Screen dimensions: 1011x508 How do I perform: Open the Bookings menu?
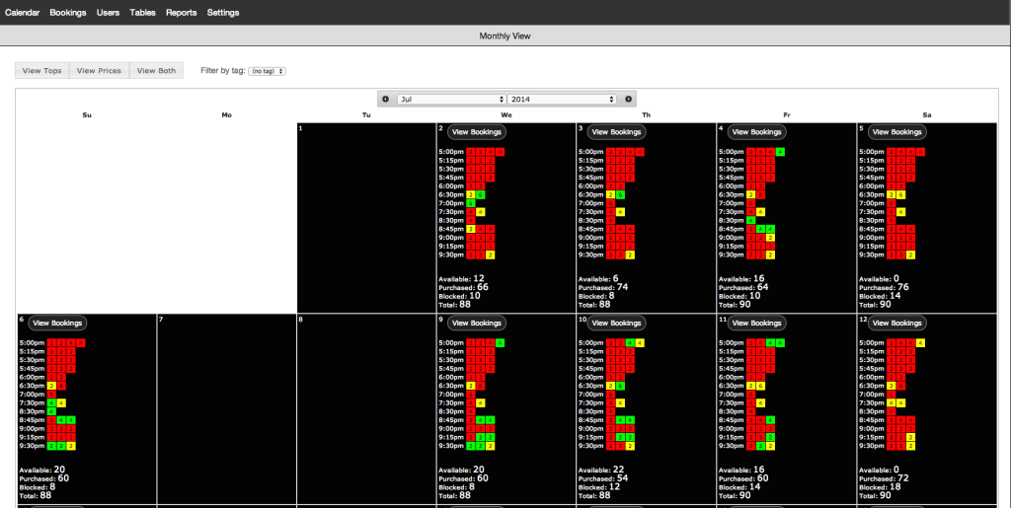(x=67, y=13)
